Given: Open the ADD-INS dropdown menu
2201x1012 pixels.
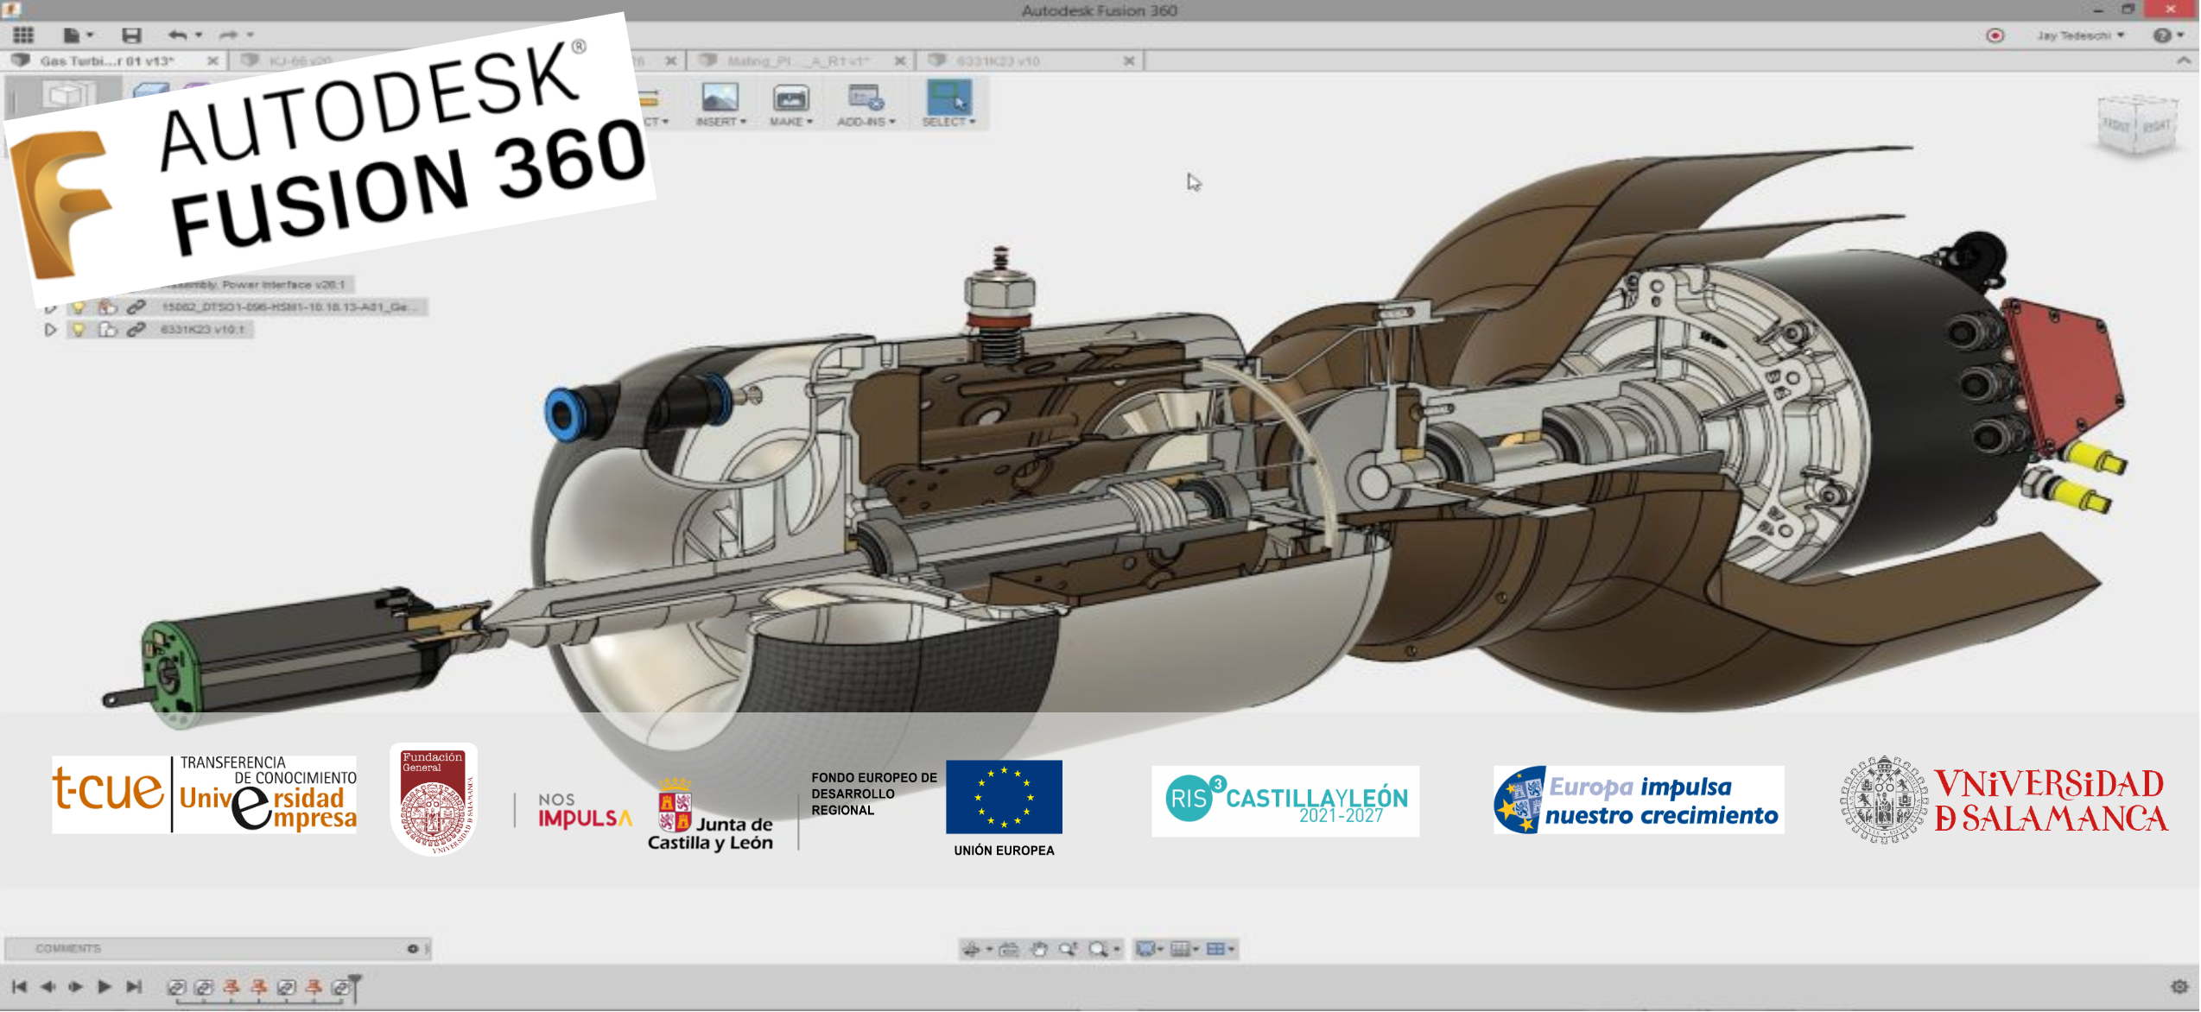Looking at the screenshot, I should coord(892,123).
